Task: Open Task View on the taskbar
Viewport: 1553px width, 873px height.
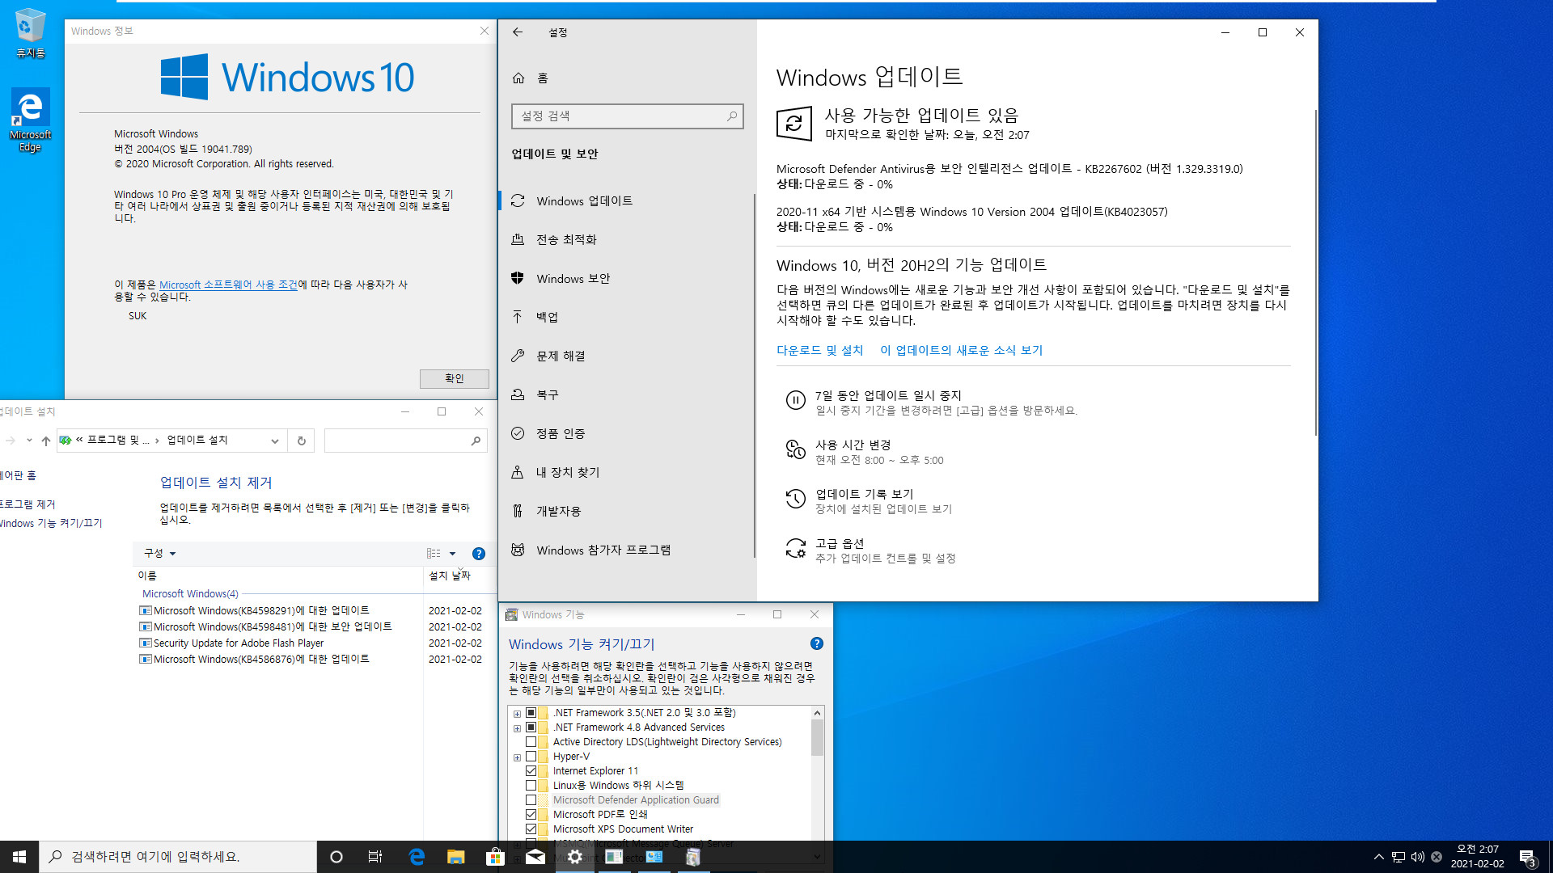Action: pyautogui.click(x=375, y=857)
